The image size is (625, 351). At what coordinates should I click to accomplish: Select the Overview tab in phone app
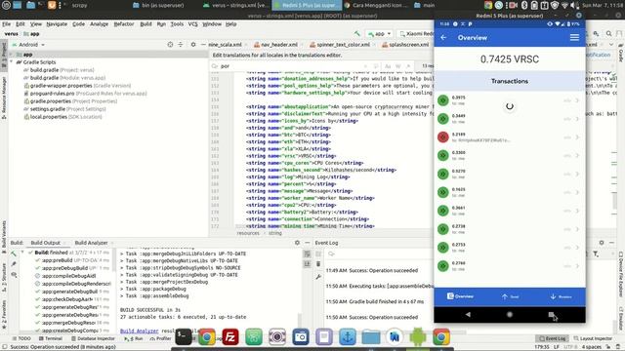pos(460,296)
